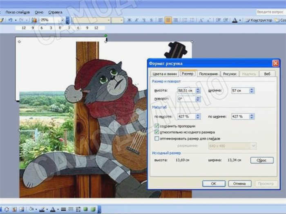Close the 'Формат рисунка' dialog

point(275,63)
